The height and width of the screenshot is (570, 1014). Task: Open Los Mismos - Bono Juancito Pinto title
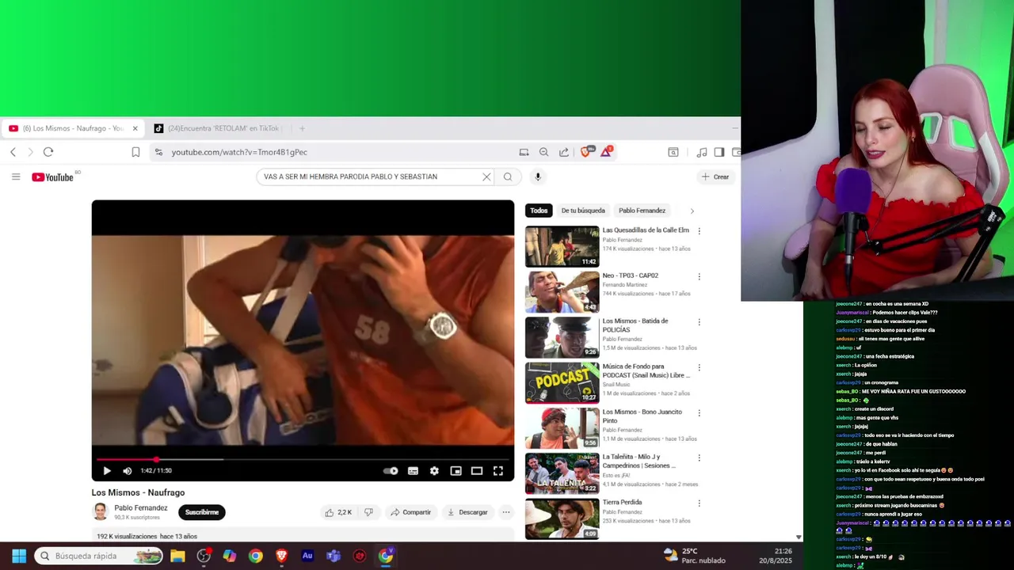click(x=642, y=416)
